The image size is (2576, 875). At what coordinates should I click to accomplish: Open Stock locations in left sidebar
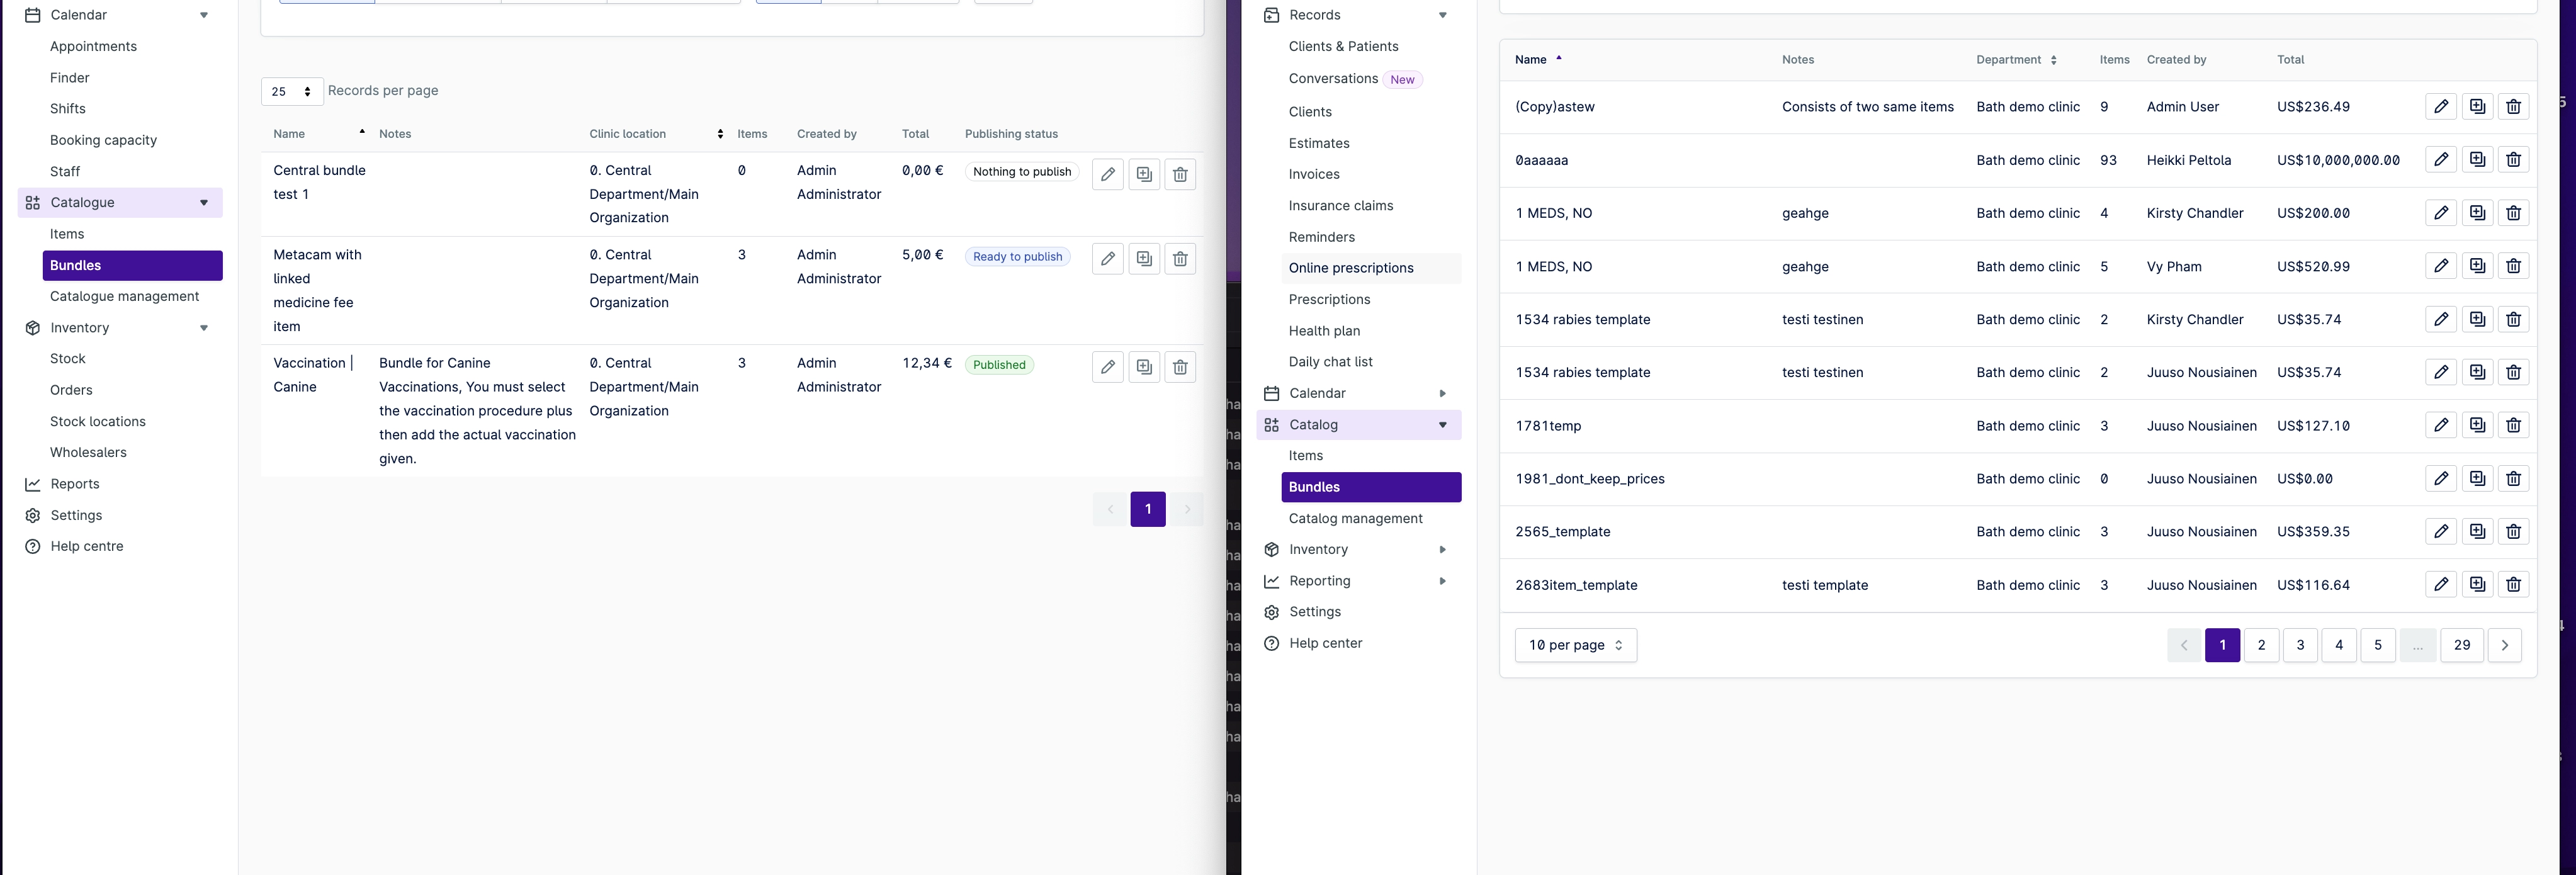click(x=98, y=421)
